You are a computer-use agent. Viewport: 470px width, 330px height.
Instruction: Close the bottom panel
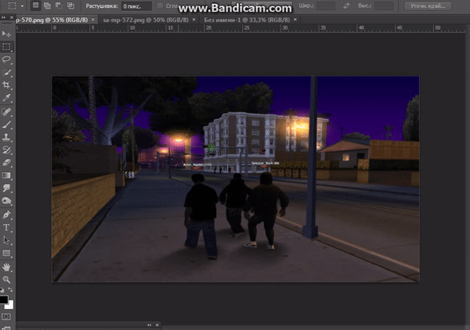coord(157,325)
